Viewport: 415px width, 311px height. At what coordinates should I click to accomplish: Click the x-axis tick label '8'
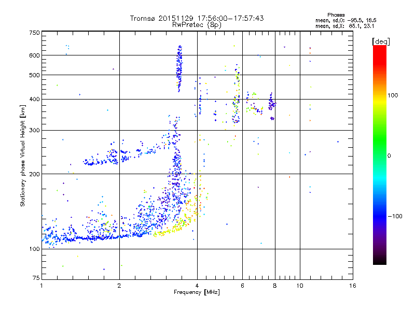click(275, 286)
